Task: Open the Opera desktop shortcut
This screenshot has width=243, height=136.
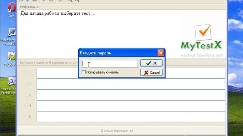Action: tap(11, 9)
